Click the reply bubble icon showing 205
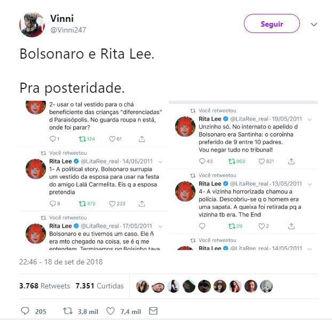332x322 pixels. click(25, 311)
